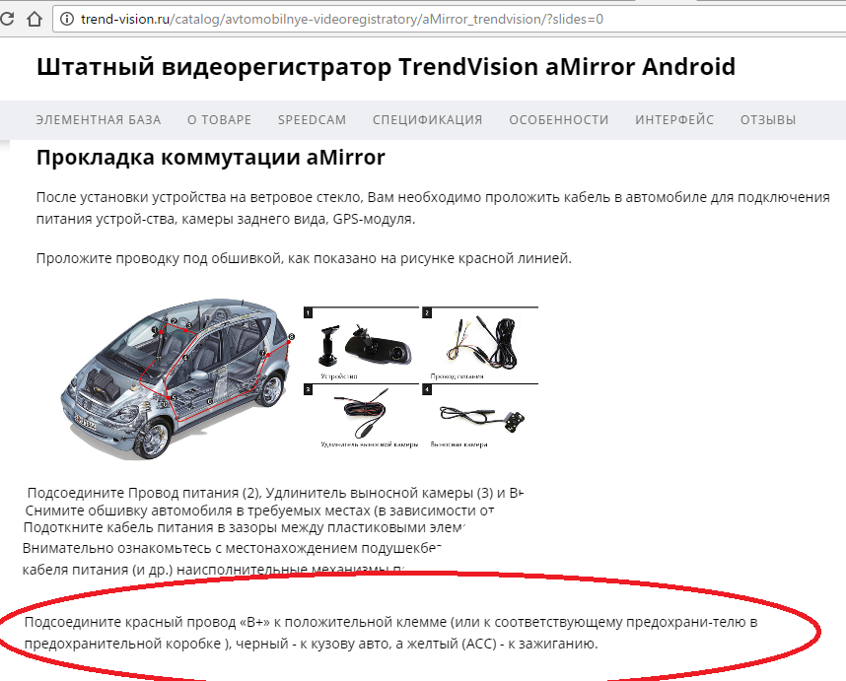Select the mirror device thumbnail numbered 1

361,345
